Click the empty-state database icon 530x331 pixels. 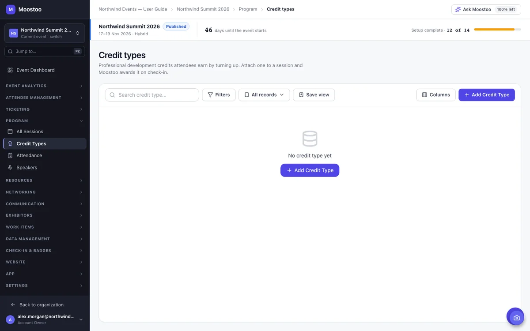[x=310, y=139]
